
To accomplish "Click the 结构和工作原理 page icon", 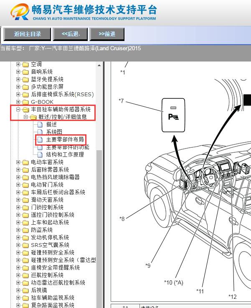I will (x=40, y=154).
